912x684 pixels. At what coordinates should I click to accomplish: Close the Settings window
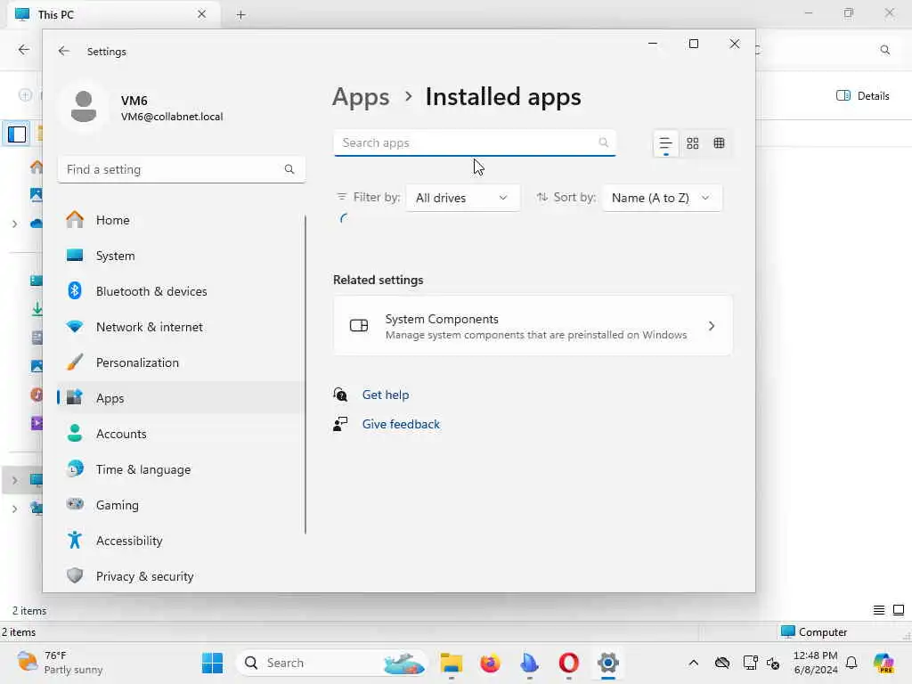click(734, 44)
